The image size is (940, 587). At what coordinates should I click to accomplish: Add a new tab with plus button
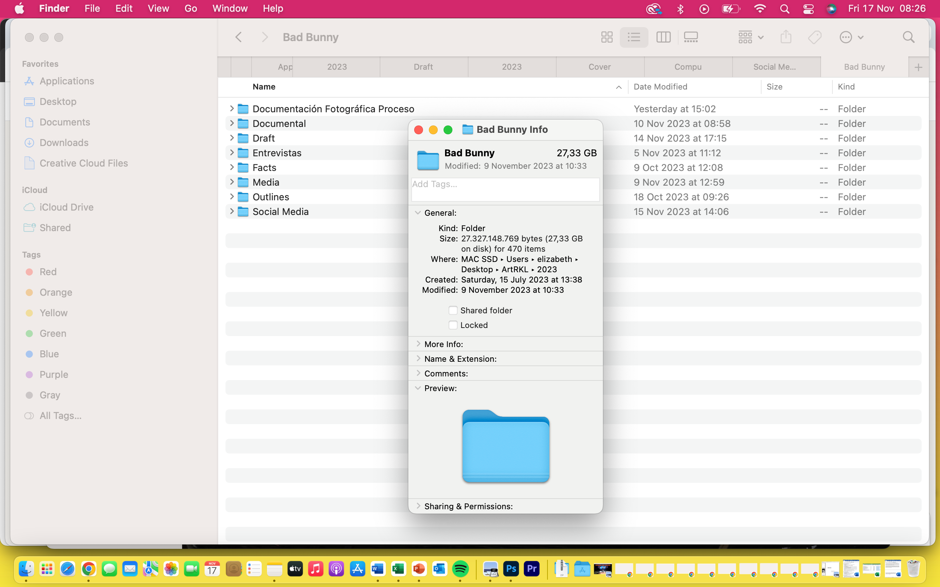pyautogui.click(x=918, y=67)
